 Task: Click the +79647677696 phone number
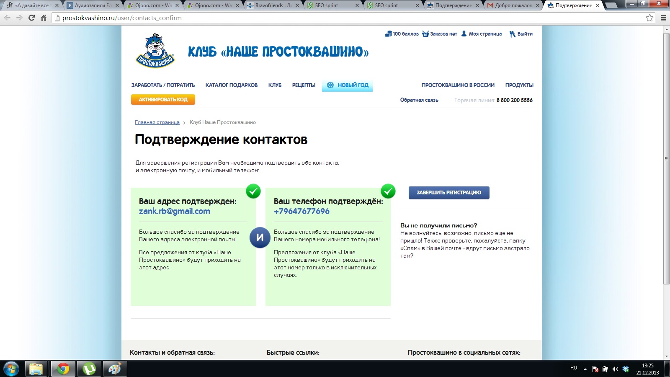[x=301, y=211]
